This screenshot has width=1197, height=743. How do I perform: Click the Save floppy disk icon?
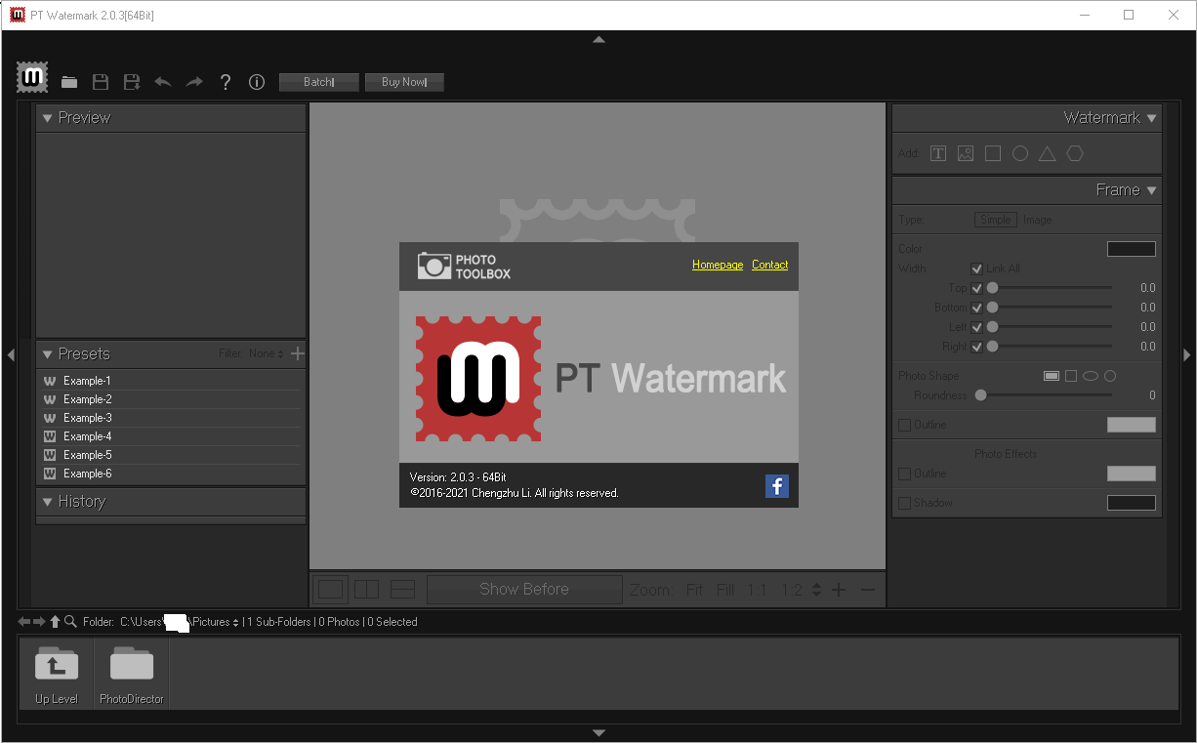(x=101, y=83)
